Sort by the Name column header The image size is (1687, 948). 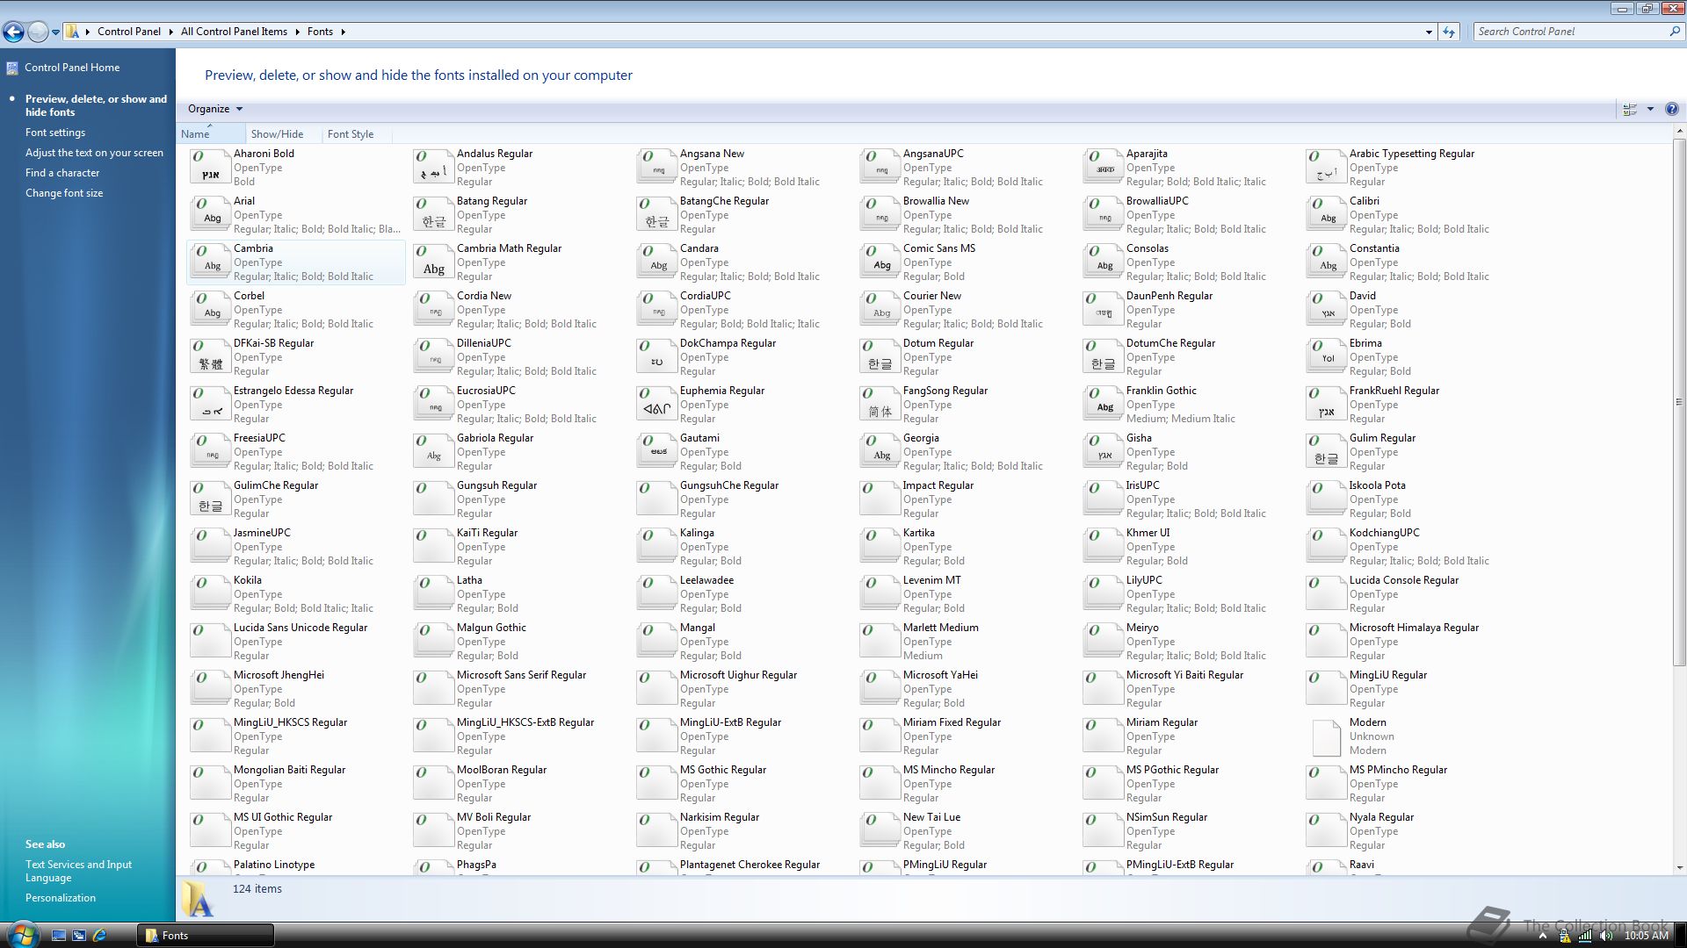[x=211, y=133]
